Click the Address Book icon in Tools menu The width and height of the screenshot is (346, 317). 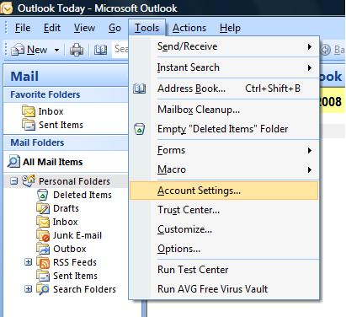[139, 89]
